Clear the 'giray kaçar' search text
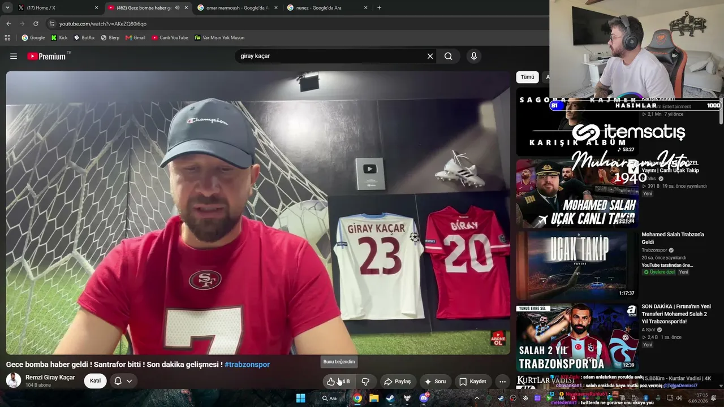The height and width of the screenshot is (407, 724). pyautogui.click(x=430, y=56)
